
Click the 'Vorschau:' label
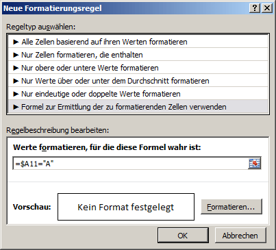pos(32,207)
